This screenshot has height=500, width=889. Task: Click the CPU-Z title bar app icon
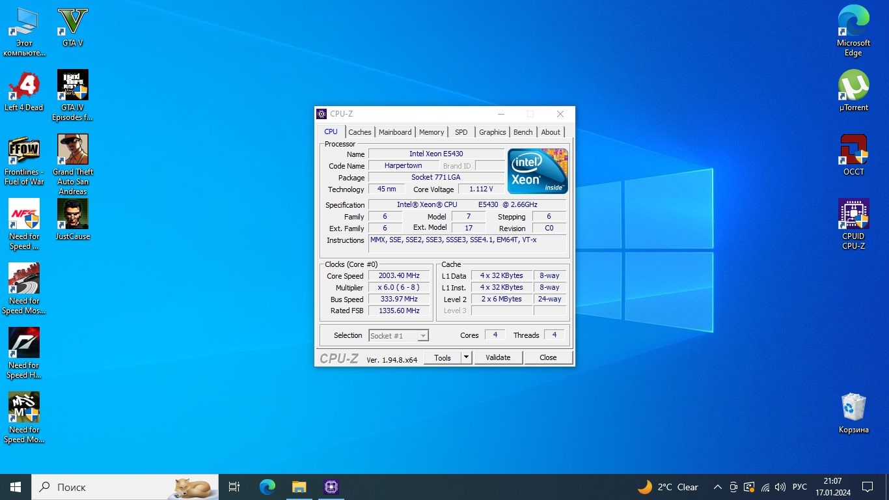[x=321, y=114]
